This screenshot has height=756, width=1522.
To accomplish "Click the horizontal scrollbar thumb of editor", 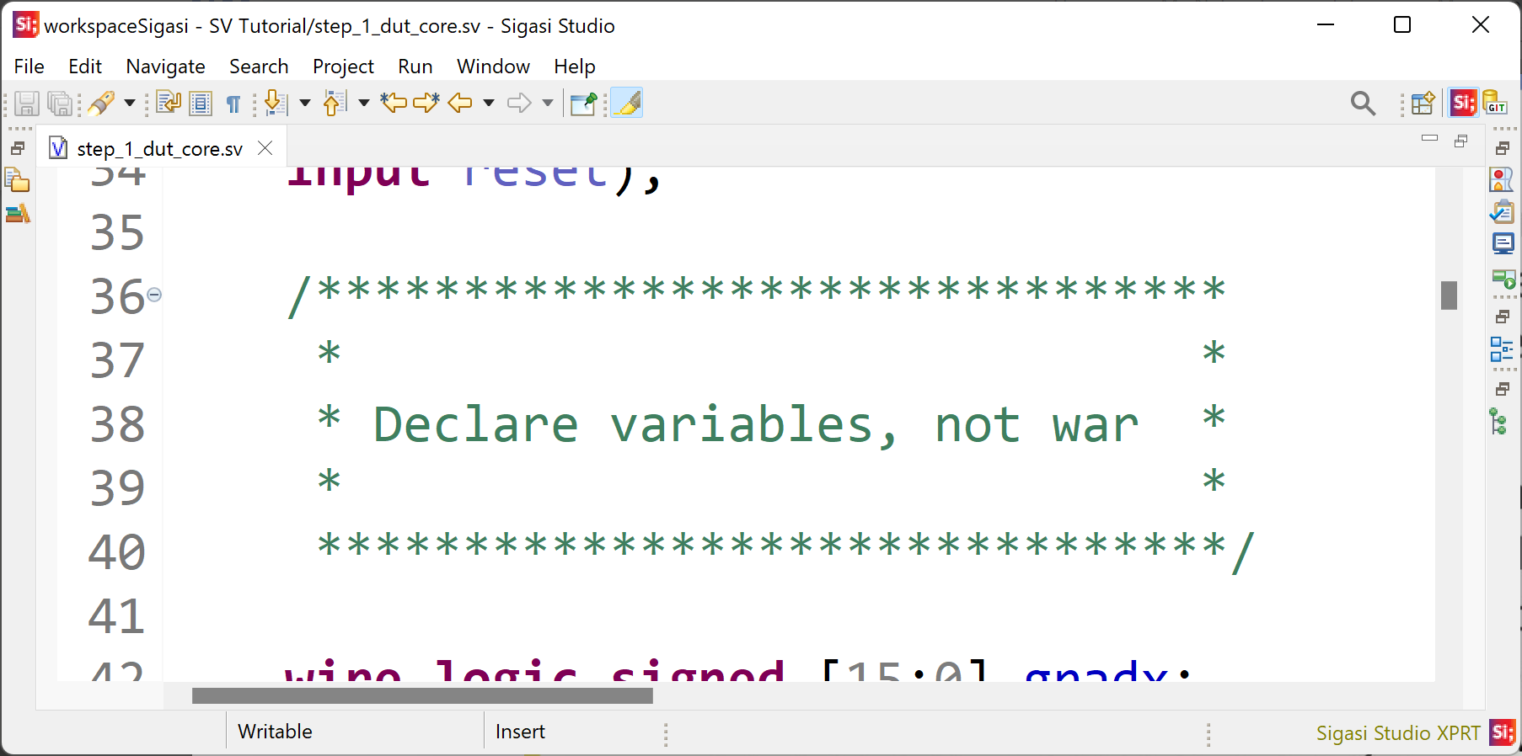I will (x=421, y=695).
